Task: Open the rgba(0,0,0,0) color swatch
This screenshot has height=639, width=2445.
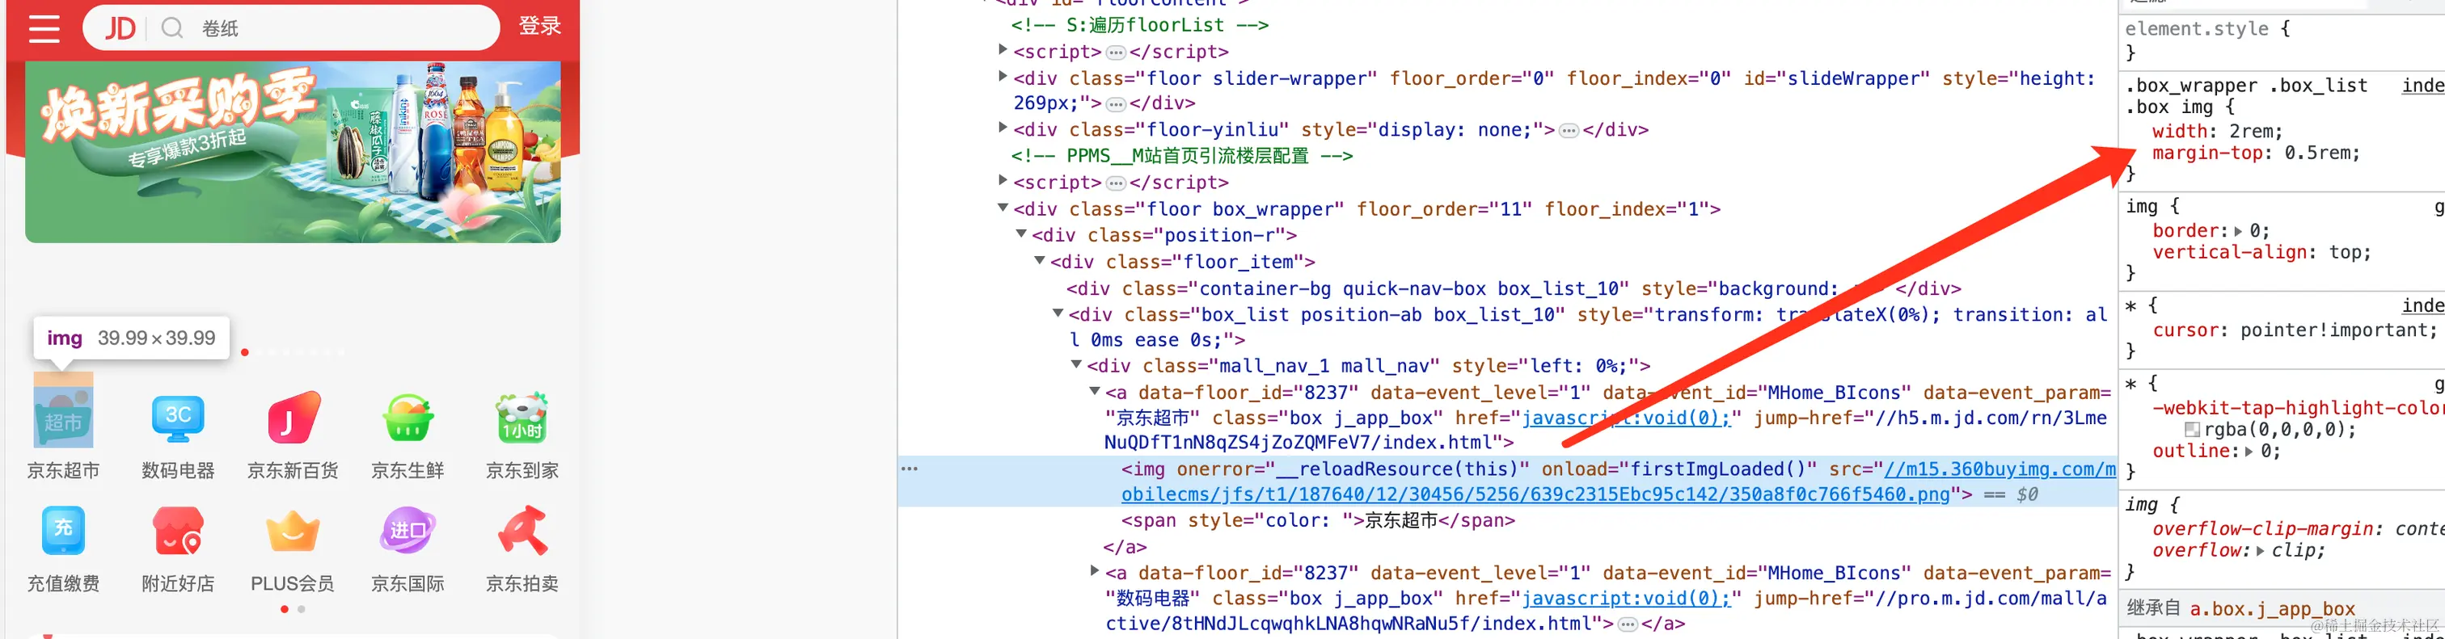Action: (x=2192, y=430)
